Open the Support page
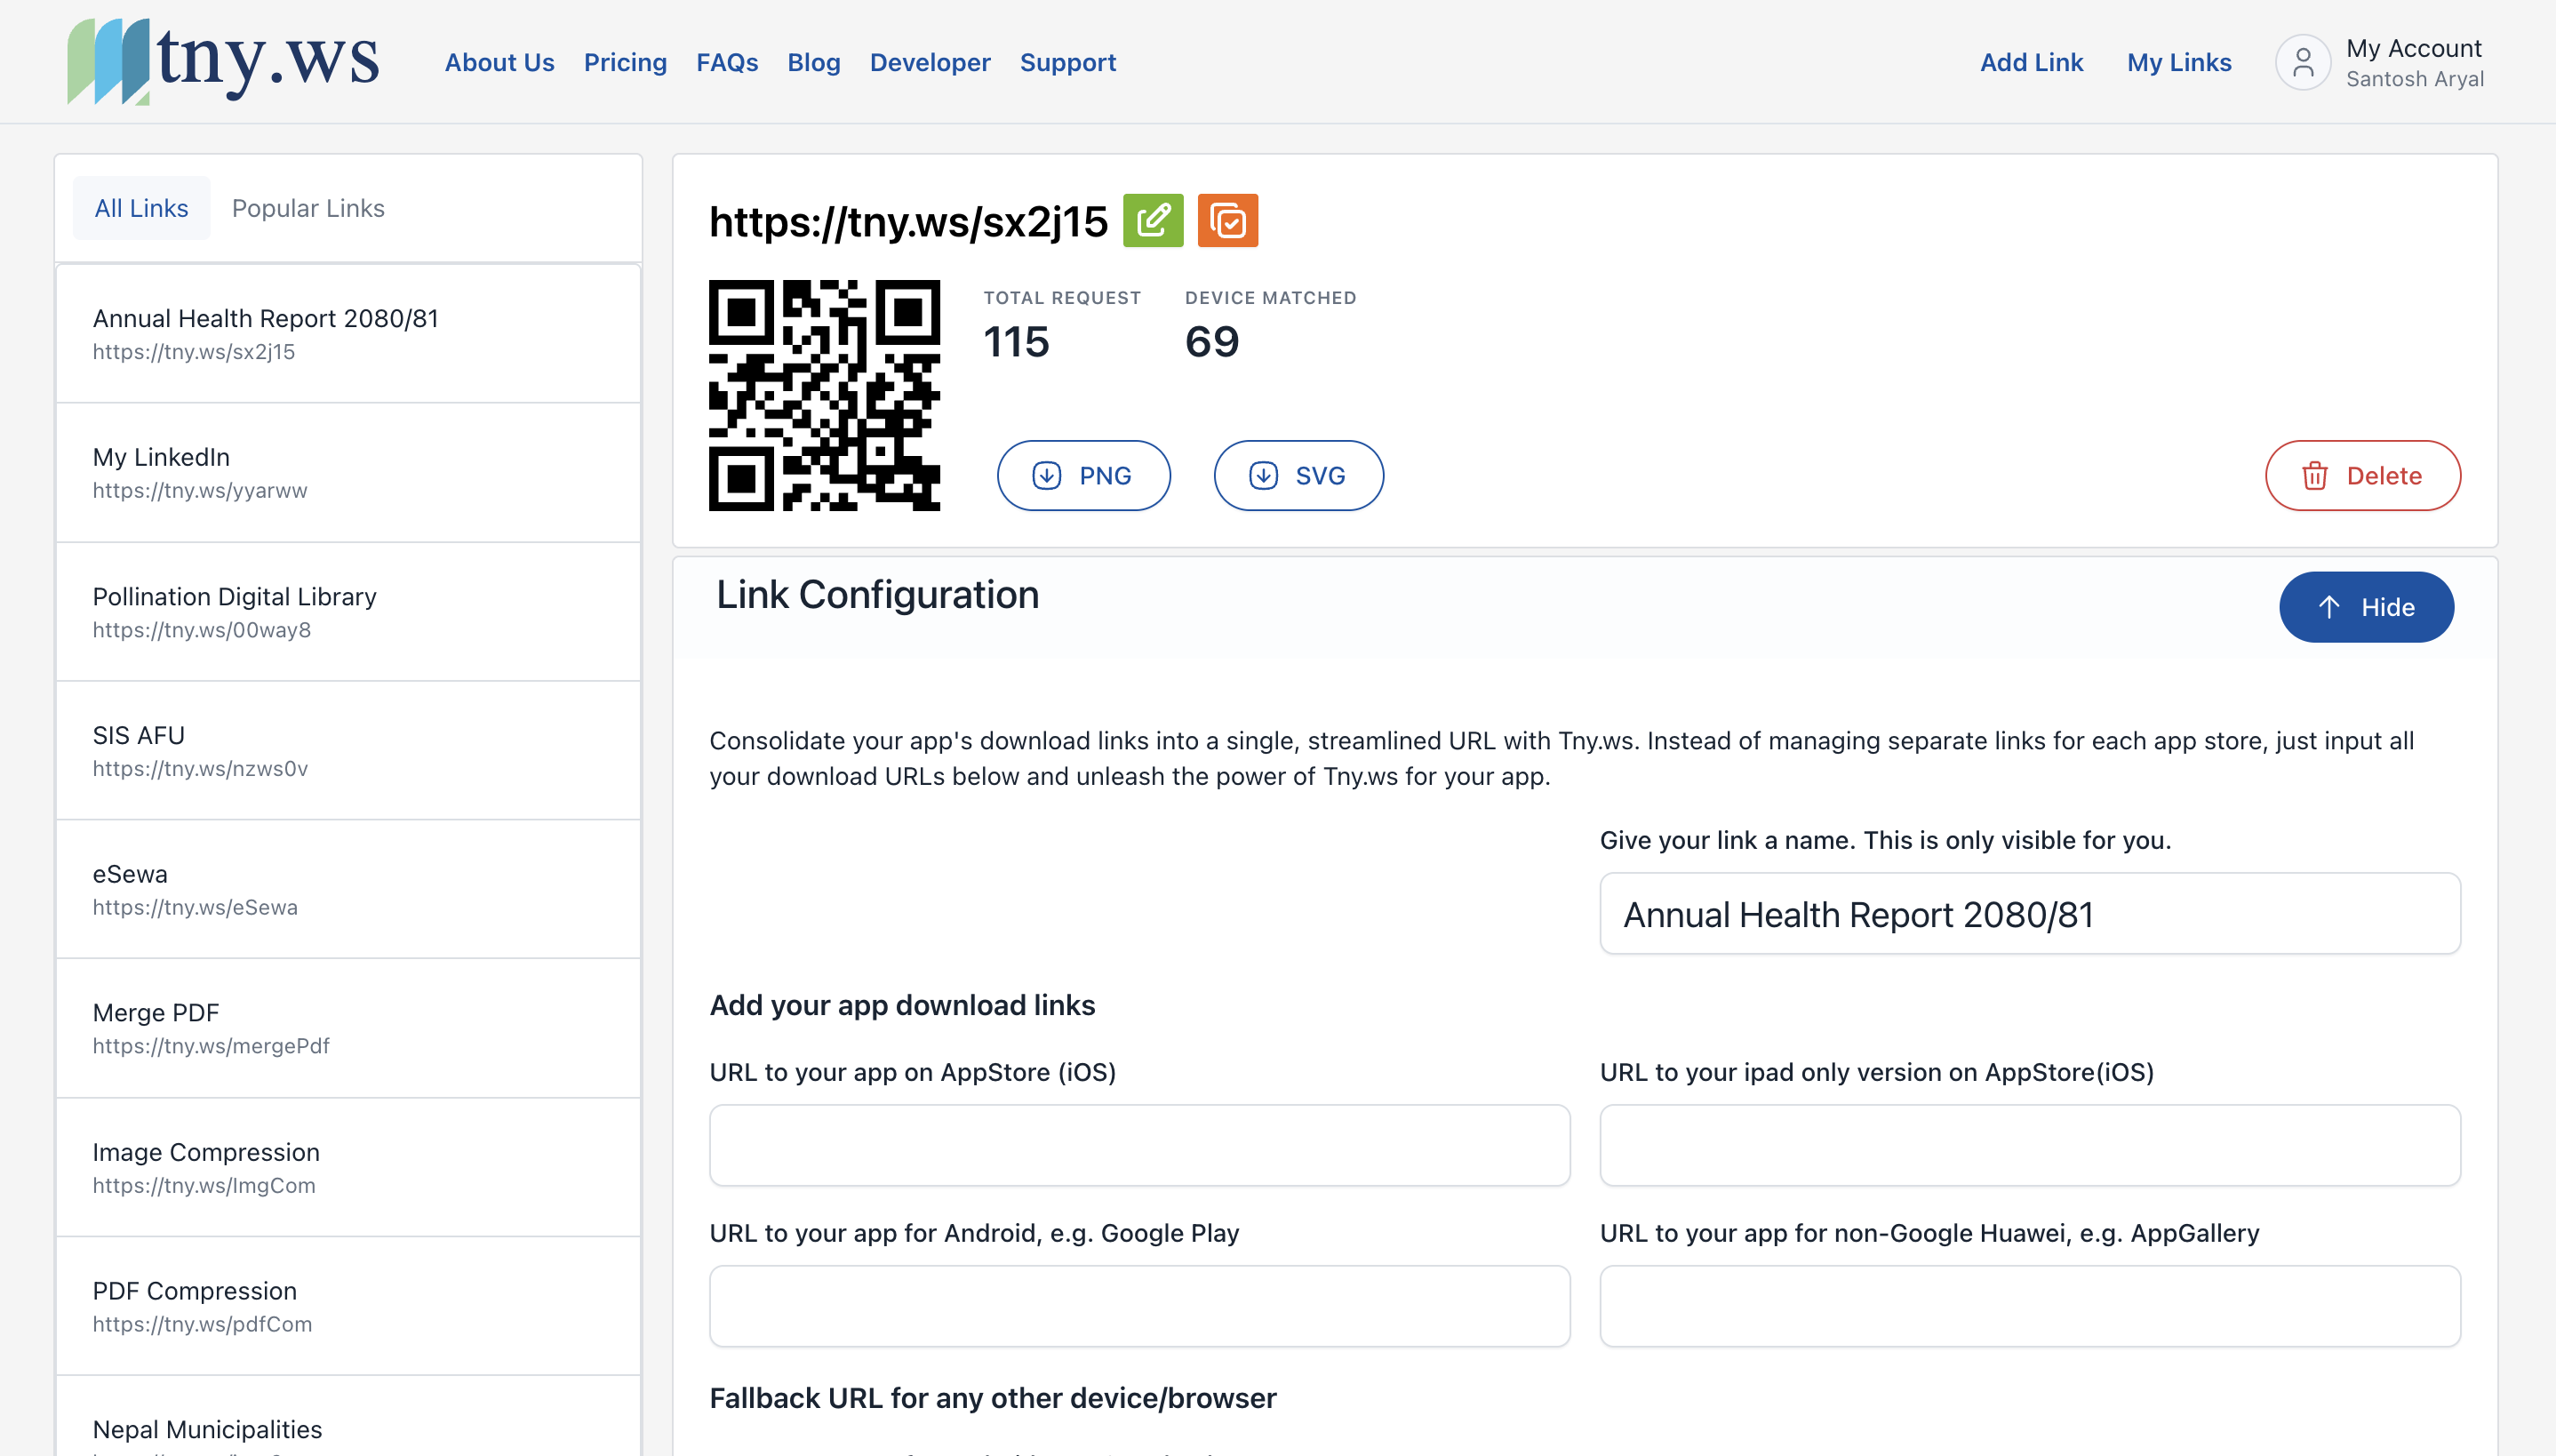The image size is (2556, 1456). click(1067, 62)
